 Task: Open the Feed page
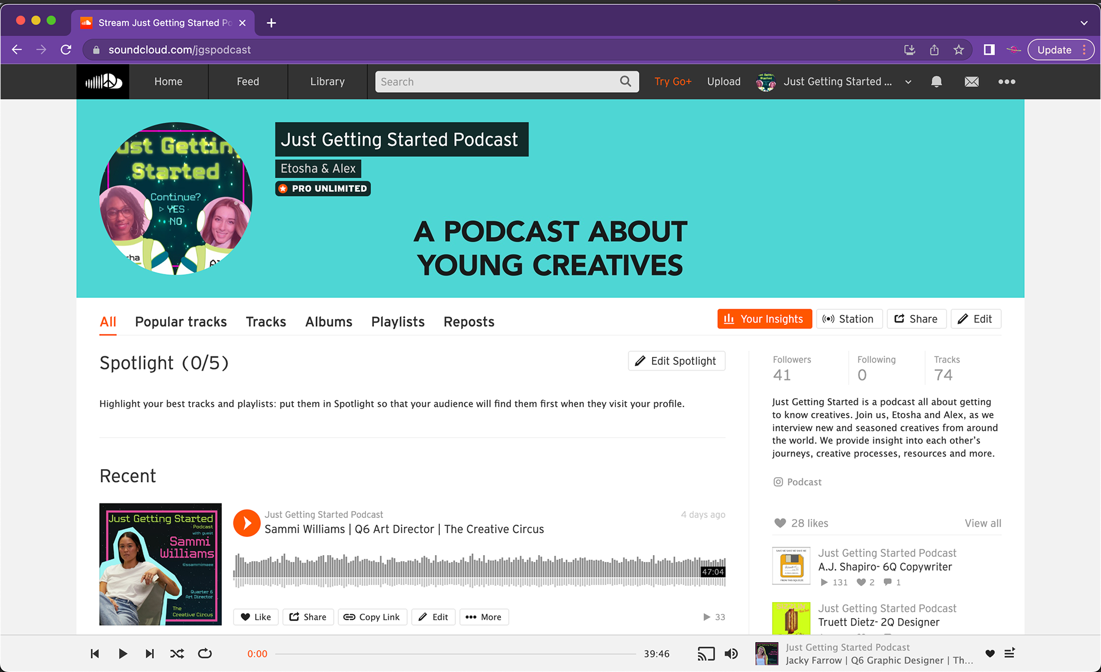coord(248,81)
